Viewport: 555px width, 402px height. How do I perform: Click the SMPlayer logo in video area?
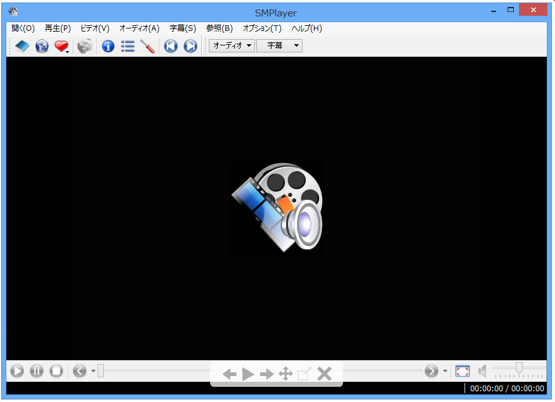pos(277,208)
